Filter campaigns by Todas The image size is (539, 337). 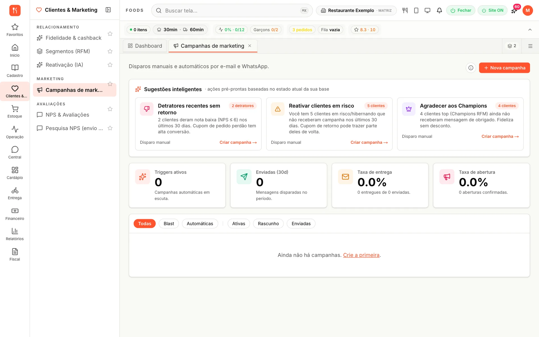145,224
